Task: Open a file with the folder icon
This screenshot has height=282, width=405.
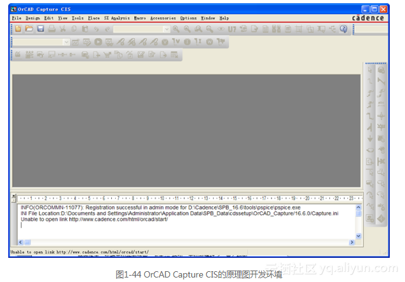Action: coord(29,29)
